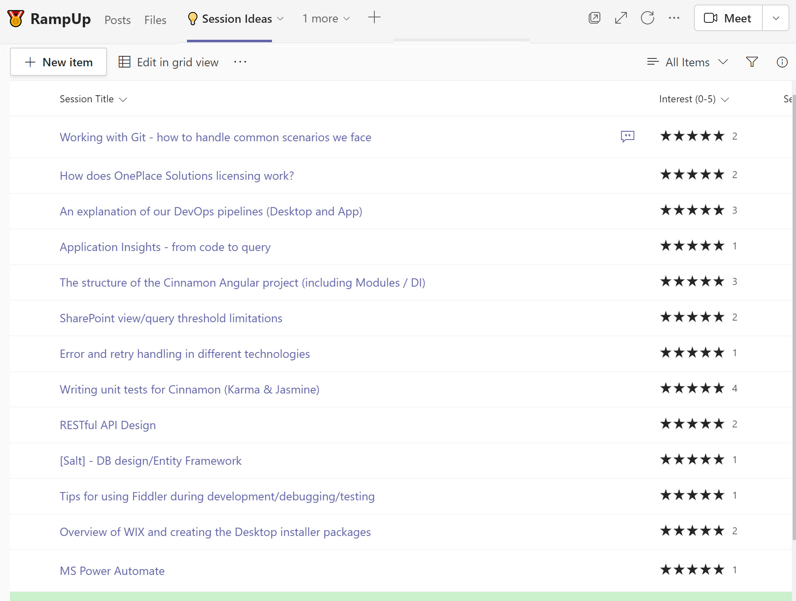Open comments on Working with Git item
The width and height of the screenshot is (796, 601).
[x=627, y=136]
